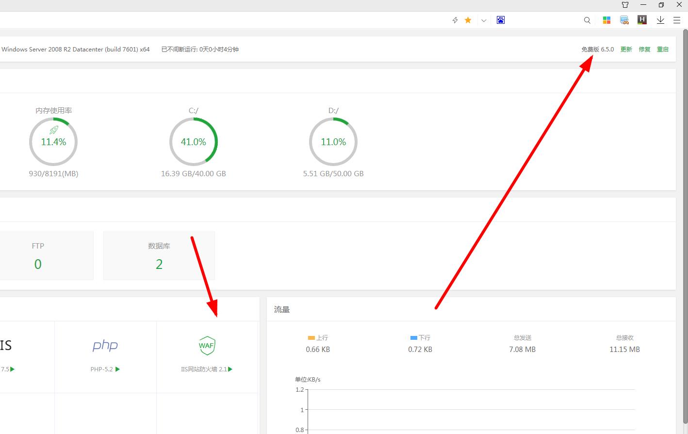Click the 已不间断运行 uptime text

tap(200, 49)
